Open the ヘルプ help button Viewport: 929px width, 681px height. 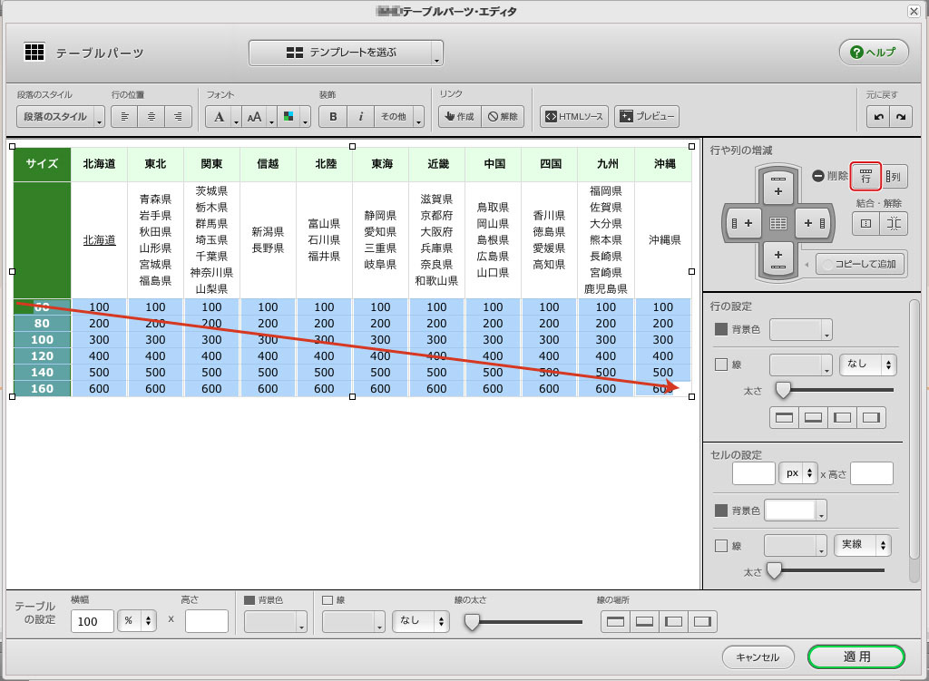coord(874,52)
